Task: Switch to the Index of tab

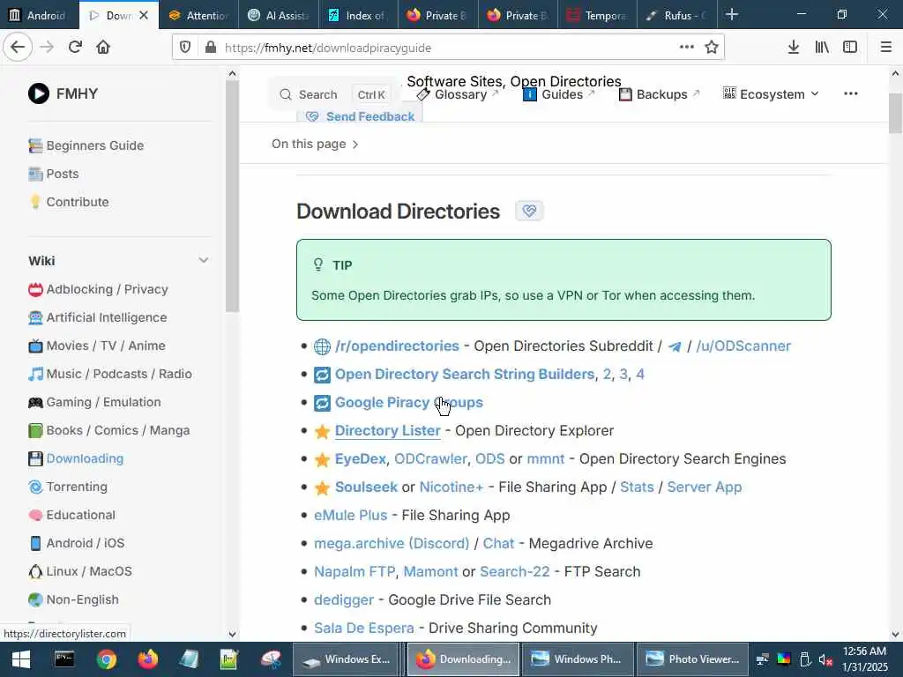Action: point(359,16)
